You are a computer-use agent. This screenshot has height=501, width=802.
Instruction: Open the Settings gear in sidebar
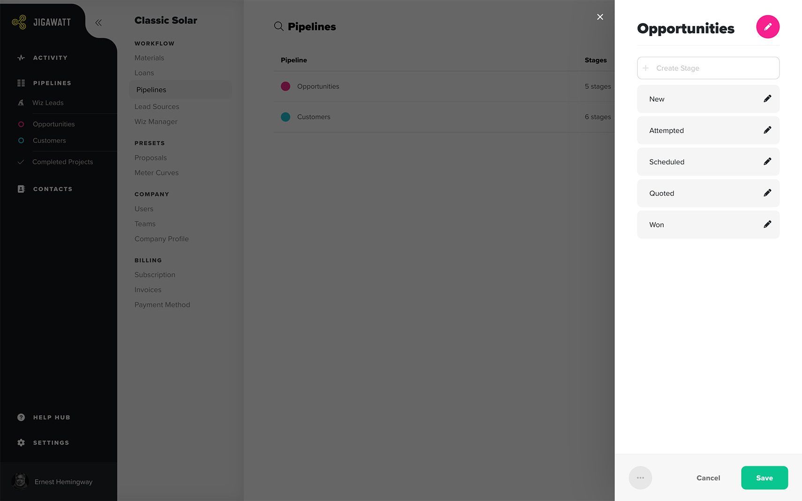tap(21, 442)
